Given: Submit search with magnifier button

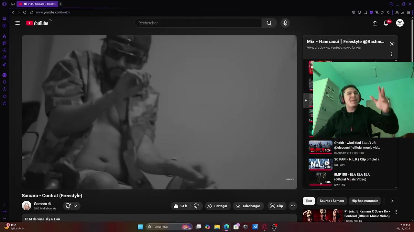Looking at the screenshot, I should pos(269,23).
